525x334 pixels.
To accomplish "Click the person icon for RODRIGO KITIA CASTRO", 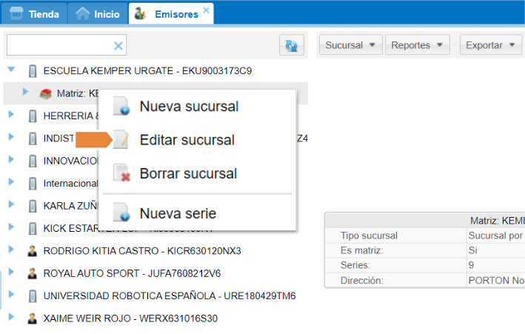I will [33, 250].
